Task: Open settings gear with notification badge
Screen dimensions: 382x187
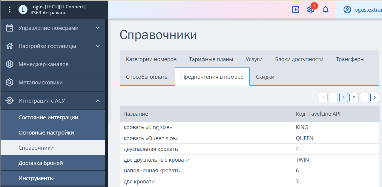Action: (310, 10)
